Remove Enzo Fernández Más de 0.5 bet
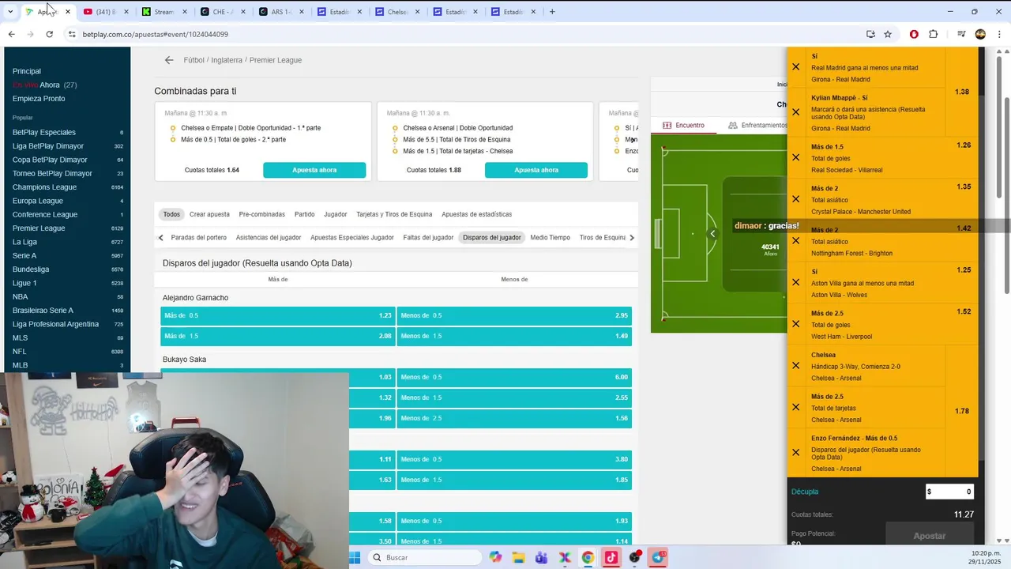 coord(795,452)
